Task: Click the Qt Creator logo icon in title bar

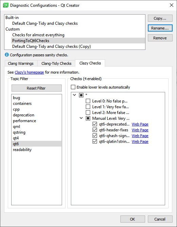Action: click(x=6, y=5)
